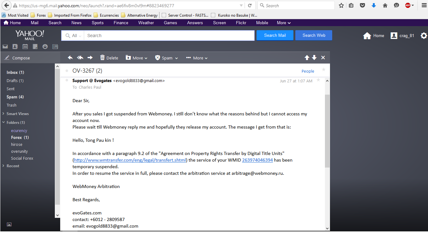Open the Move dropdown menu
Screen dimensions: 428x232
click(136, 58)
